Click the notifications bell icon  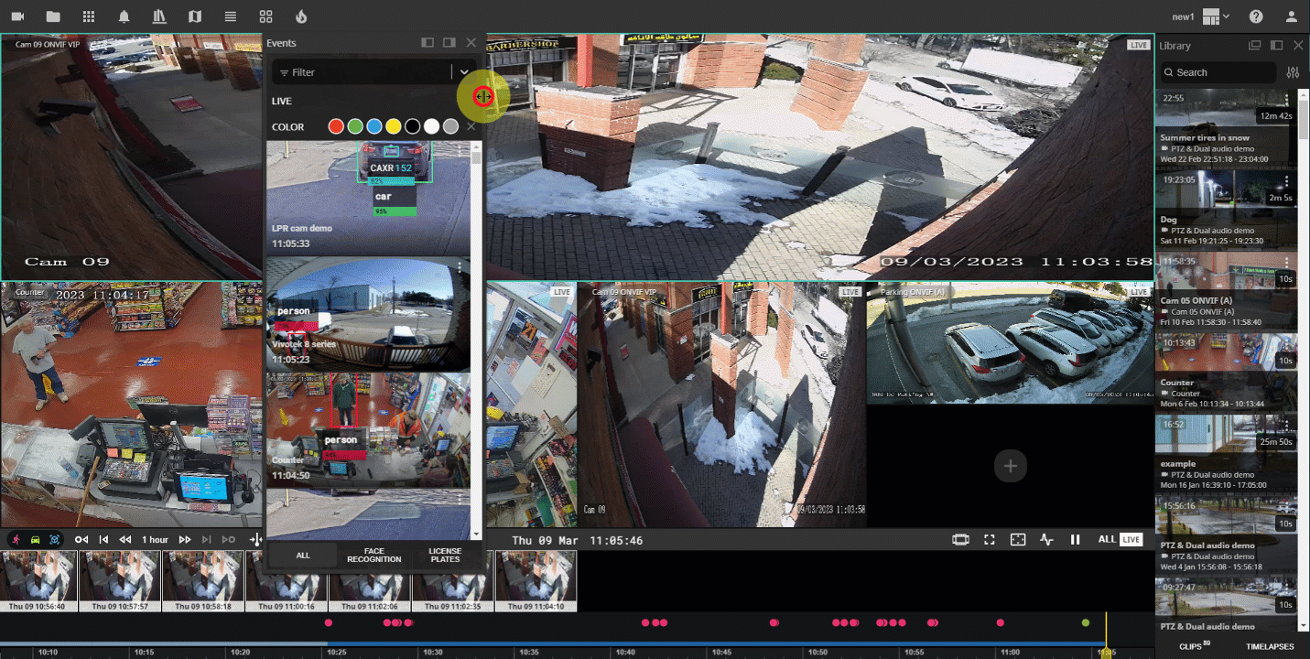124,16
